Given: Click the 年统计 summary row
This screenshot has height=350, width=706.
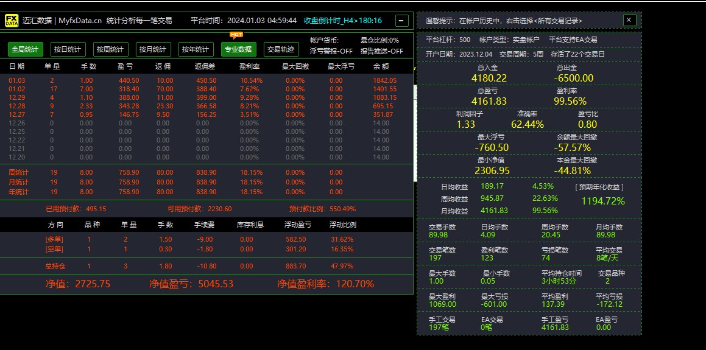Looking at the screenshot, I should click(x=207, y=192).
